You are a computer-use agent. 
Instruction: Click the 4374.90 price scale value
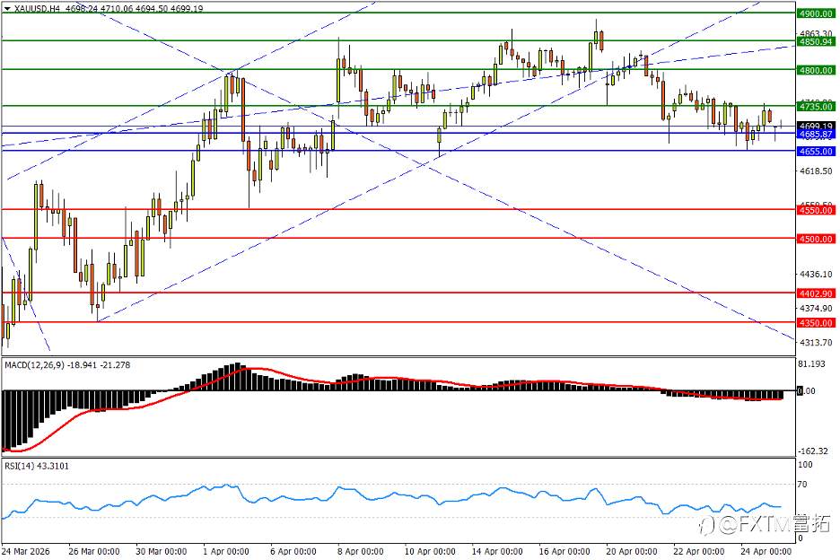click(816, 308)
